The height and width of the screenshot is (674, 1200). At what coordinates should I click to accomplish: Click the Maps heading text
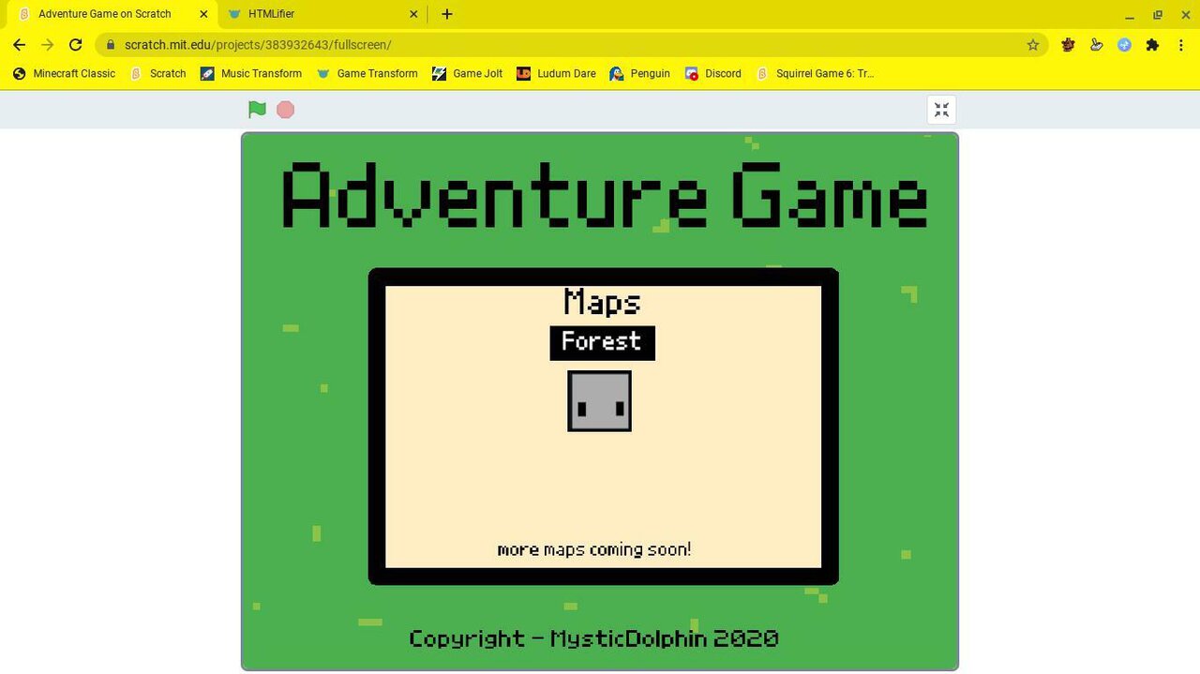coord(602,303)
